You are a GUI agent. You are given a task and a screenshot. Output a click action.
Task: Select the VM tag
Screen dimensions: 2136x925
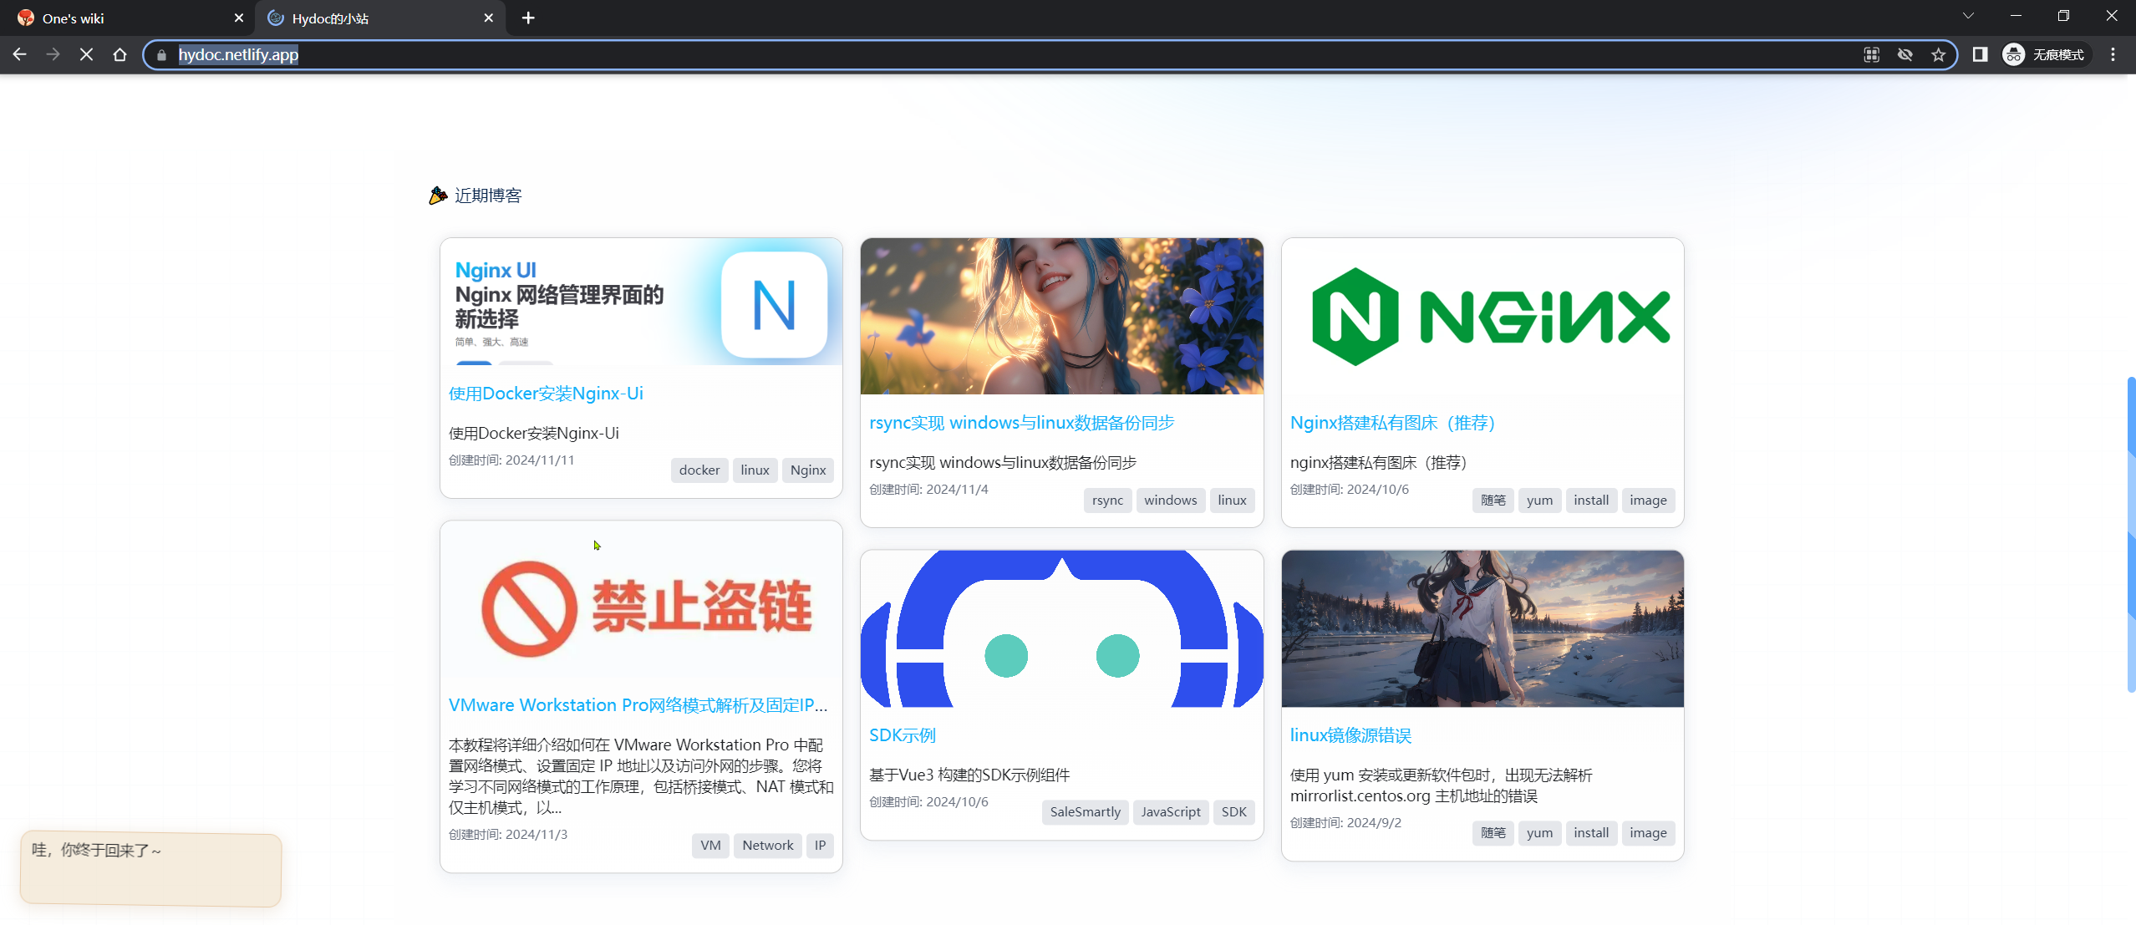(710, 846)
